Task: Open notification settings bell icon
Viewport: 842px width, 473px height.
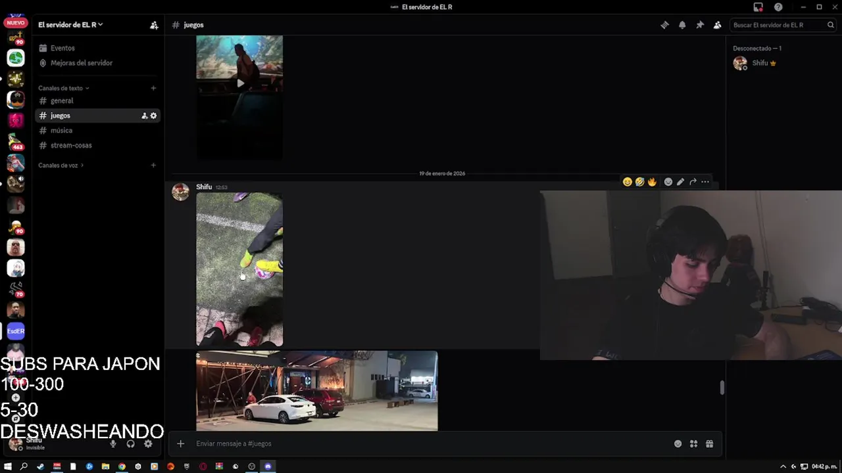Action: pyautogui.click(x=682, y=25)
